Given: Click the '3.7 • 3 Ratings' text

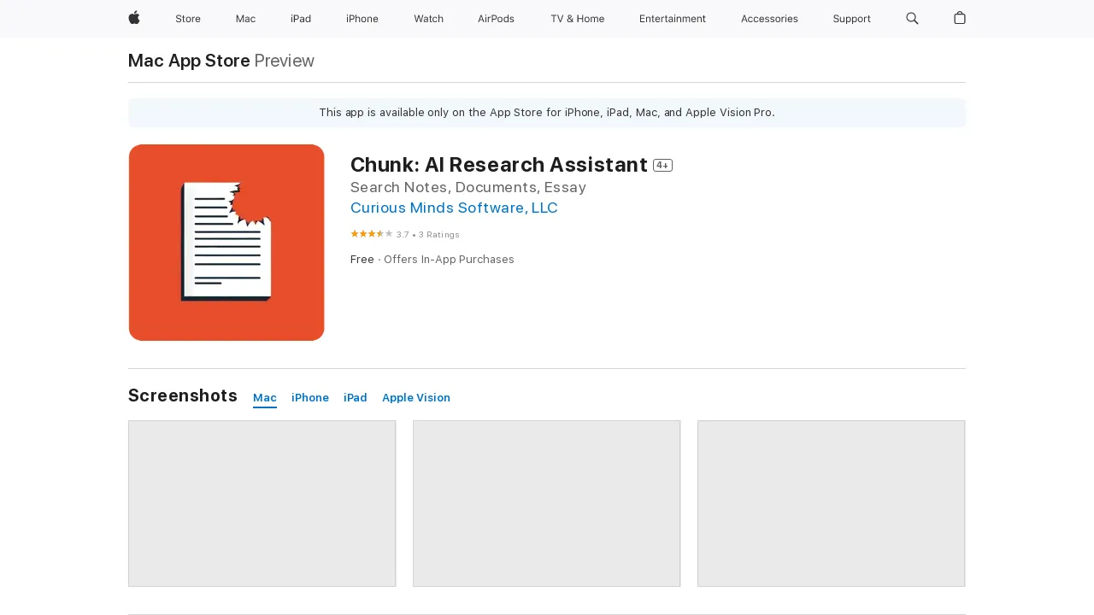Looking at the screenshot, I should point(428,235).
